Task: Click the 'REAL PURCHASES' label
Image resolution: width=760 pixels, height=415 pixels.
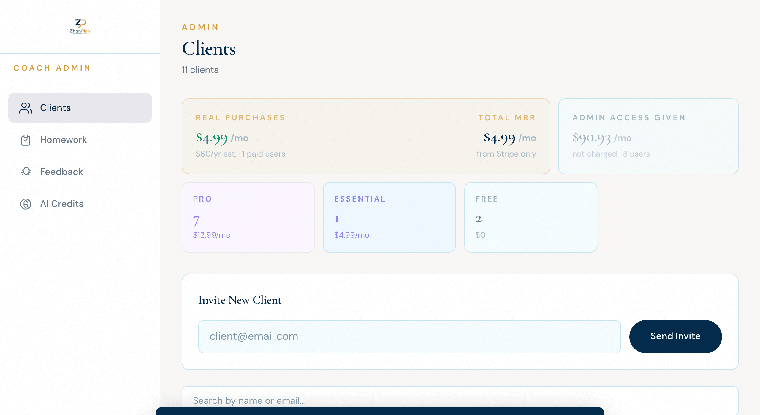Action: pyautogui.click(x=240, y=118)
